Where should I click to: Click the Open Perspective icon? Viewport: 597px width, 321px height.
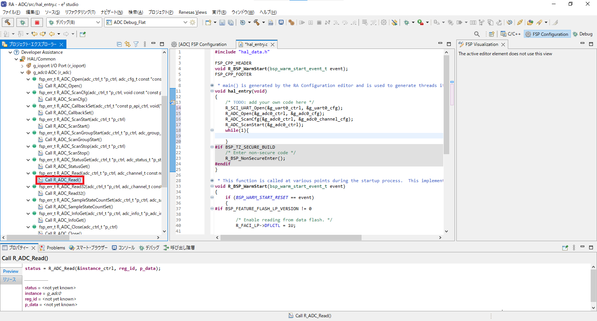coord(491,34)
